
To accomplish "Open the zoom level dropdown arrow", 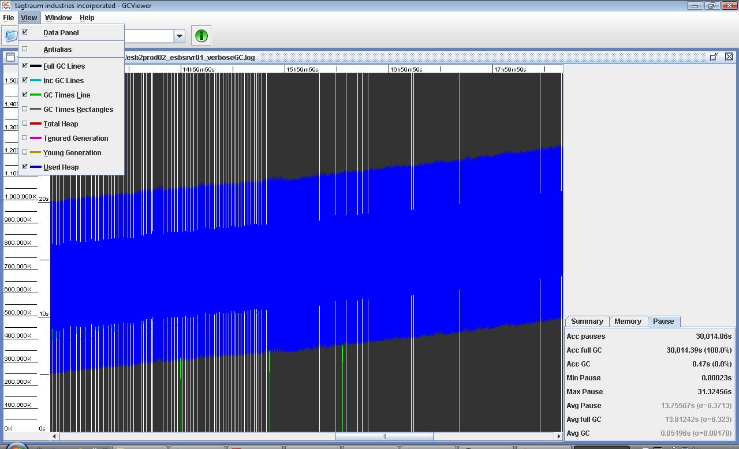I will click(x=179, y=35).
